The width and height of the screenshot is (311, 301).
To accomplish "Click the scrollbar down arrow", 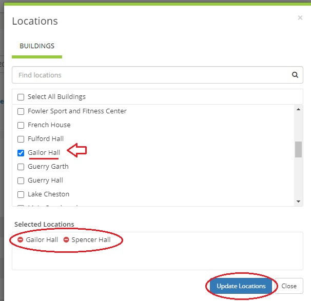I will click(x=298, y=202).
